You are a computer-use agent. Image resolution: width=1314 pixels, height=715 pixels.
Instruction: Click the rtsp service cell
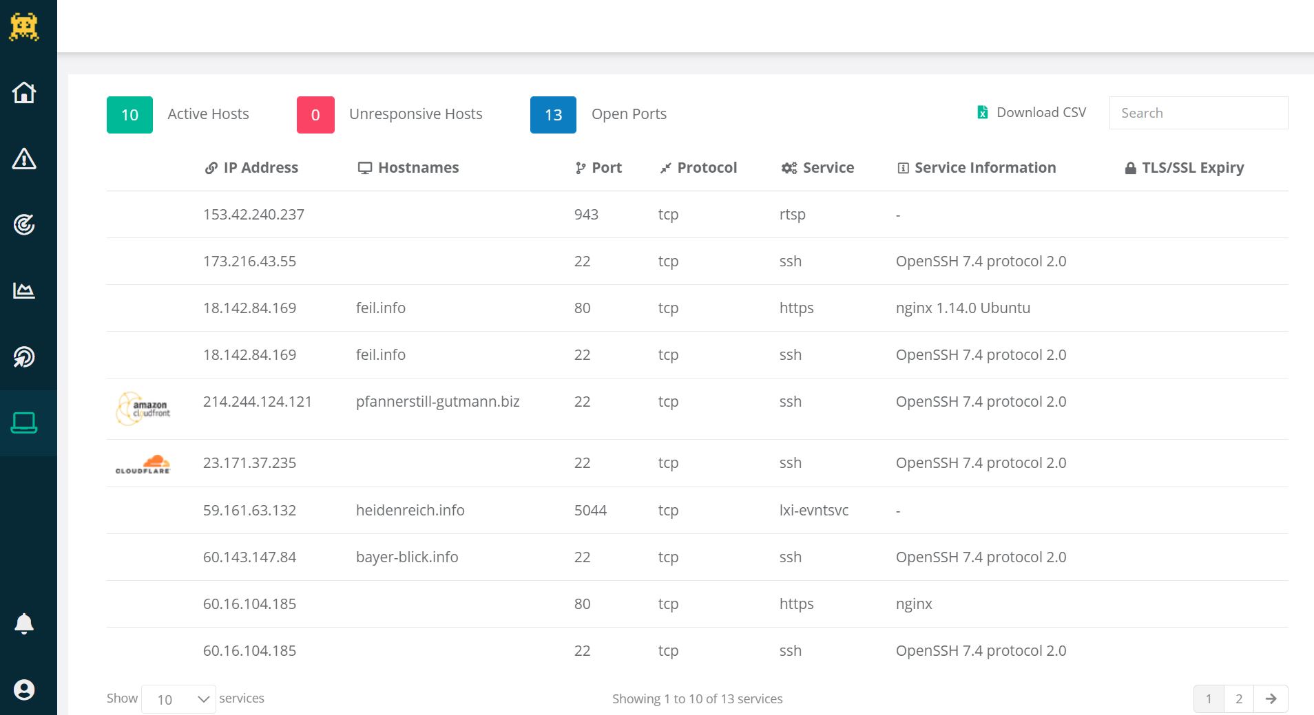tap(793, 215)
